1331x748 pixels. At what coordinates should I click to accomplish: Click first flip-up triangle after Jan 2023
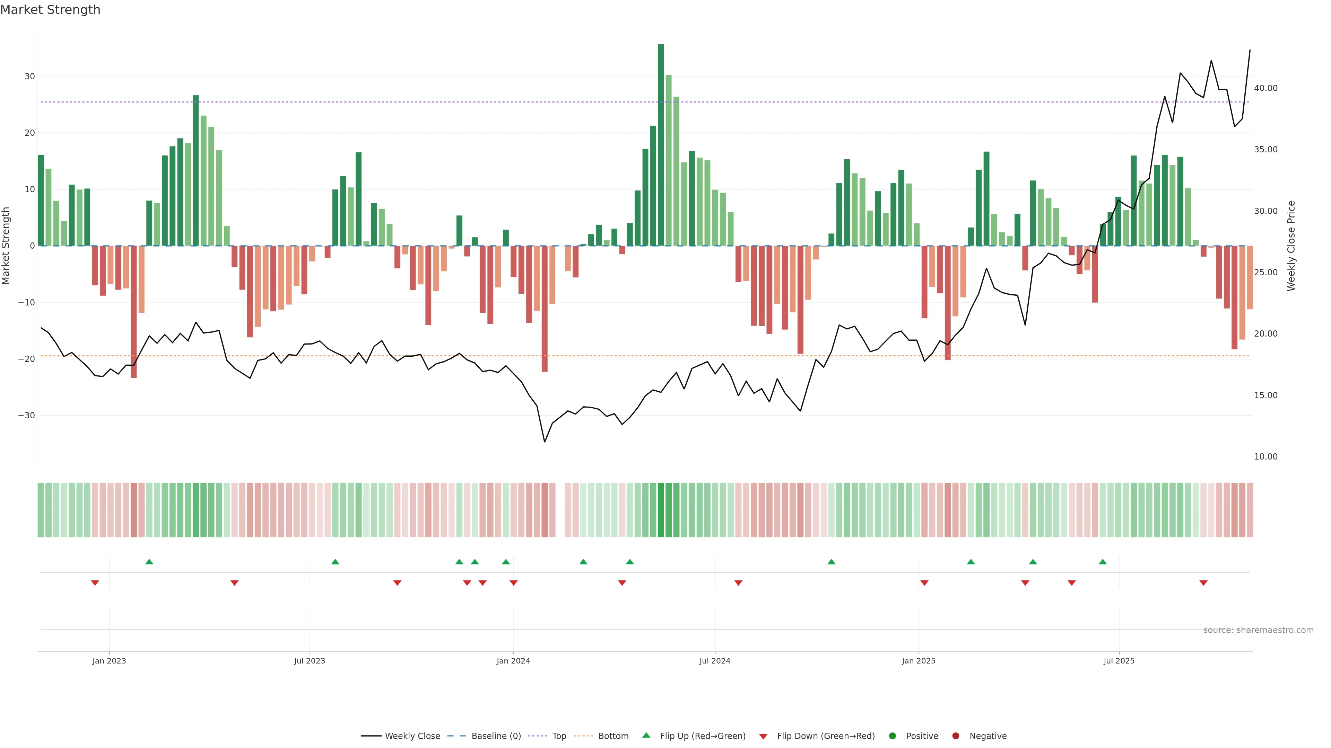[149, 562]
